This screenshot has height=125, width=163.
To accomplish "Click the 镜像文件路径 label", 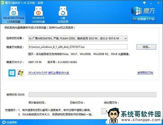I will click(x=15, y=47).
